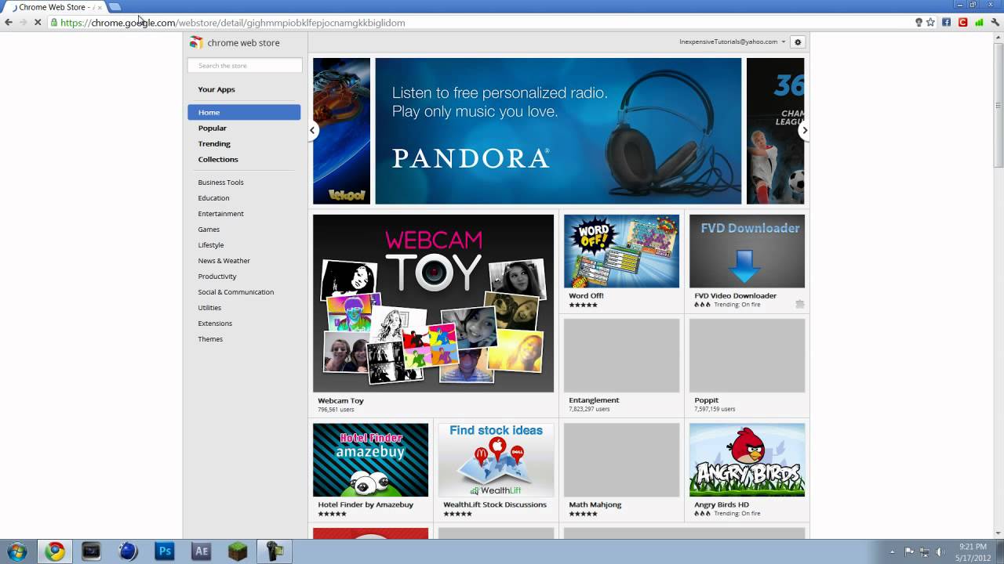This screenshot has width=1004, height=564.
Task: Show hidden system tray icons
Action: point(893,552)
